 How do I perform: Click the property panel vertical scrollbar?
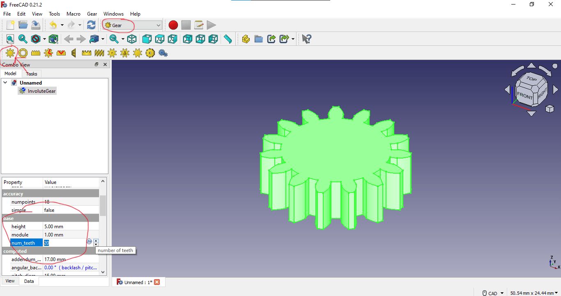(x=103, y=205)
